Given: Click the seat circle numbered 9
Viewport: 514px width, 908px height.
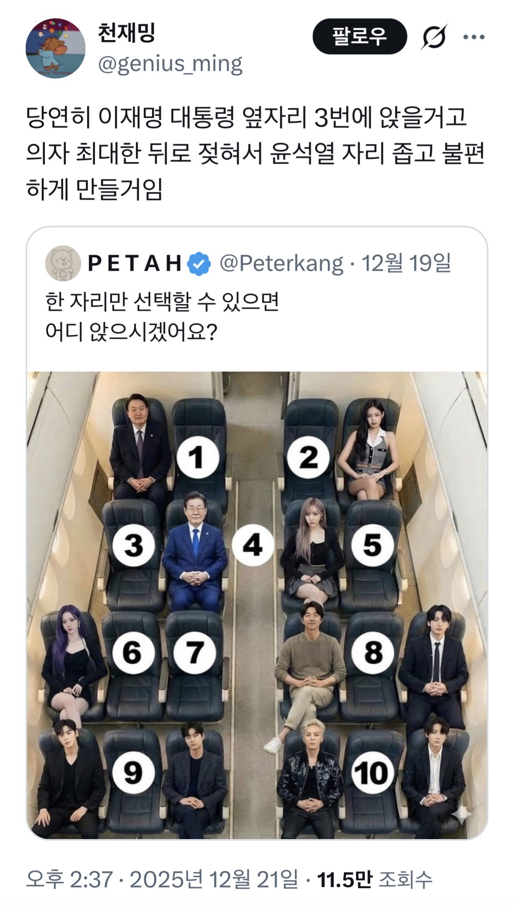Looking at the screenshot, I should pos(133,773).
